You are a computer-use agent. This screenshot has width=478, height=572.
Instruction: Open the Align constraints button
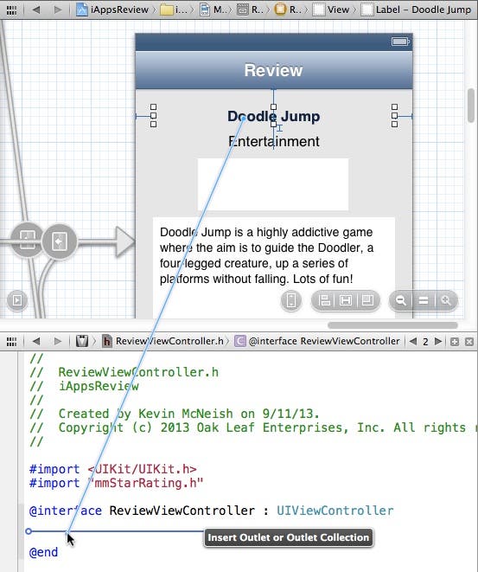pos(323,300)
